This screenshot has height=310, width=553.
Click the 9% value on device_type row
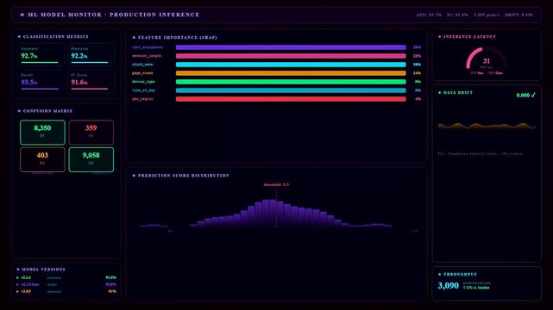(418, 82)
